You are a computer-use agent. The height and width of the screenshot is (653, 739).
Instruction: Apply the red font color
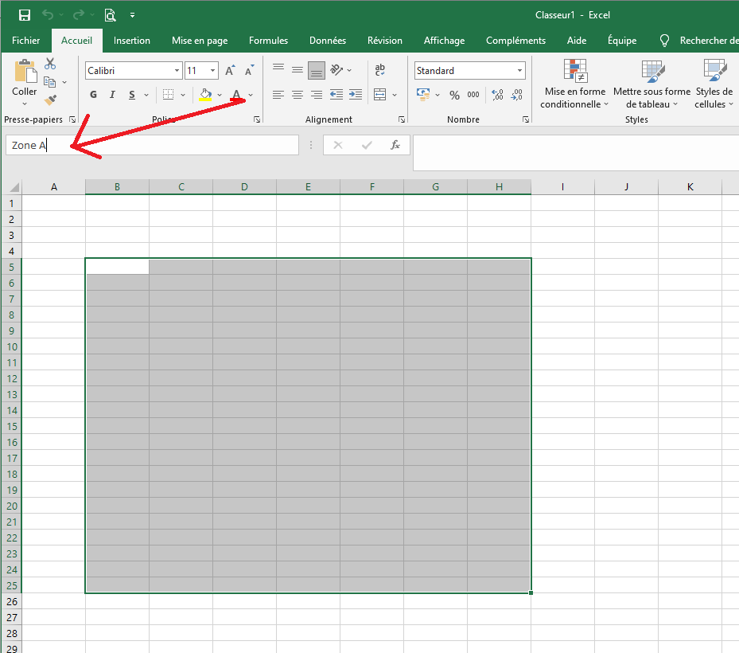coord(236,95)
